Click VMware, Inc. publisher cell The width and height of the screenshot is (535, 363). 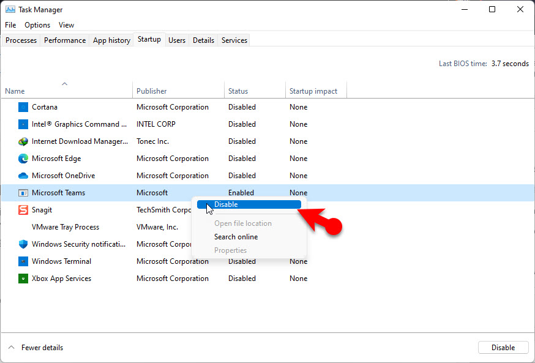click(x=157, y=227)
